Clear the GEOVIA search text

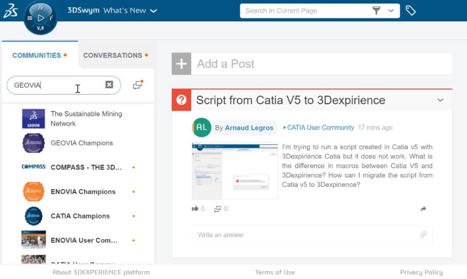tap(109, 85)
